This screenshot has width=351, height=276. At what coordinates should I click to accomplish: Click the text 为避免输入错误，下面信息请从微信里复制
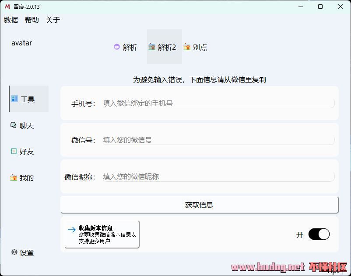(x=199, y=79)
